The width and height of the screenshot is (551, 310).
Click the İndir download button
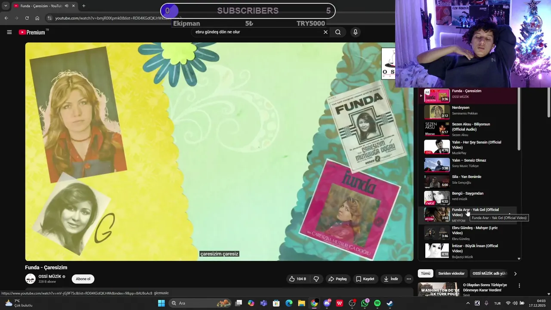[x=391, y=279]
